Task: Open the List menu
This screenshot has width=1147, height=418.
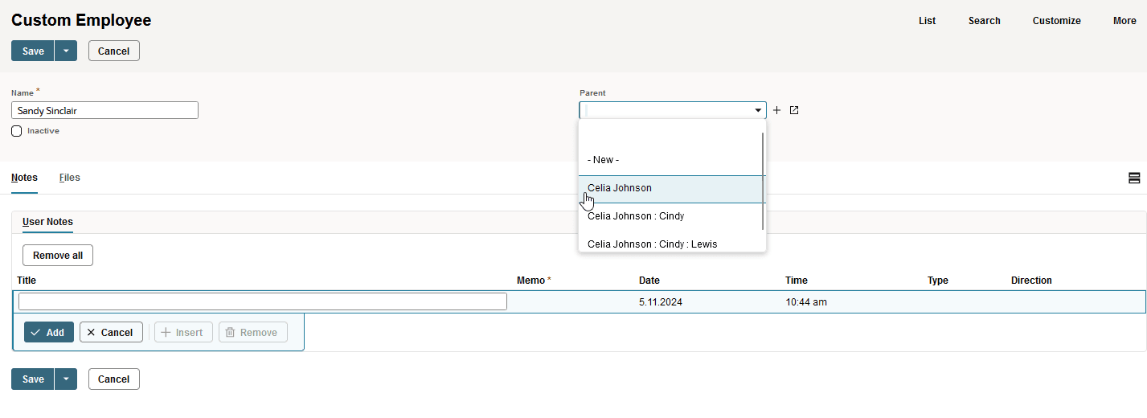Action: (928, 21)
